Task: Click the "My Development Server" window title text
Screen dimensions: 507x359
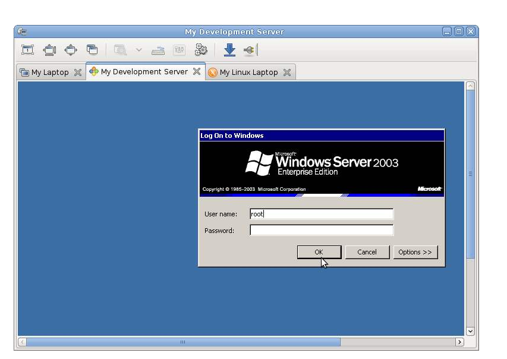Action: tap(234, 32)
